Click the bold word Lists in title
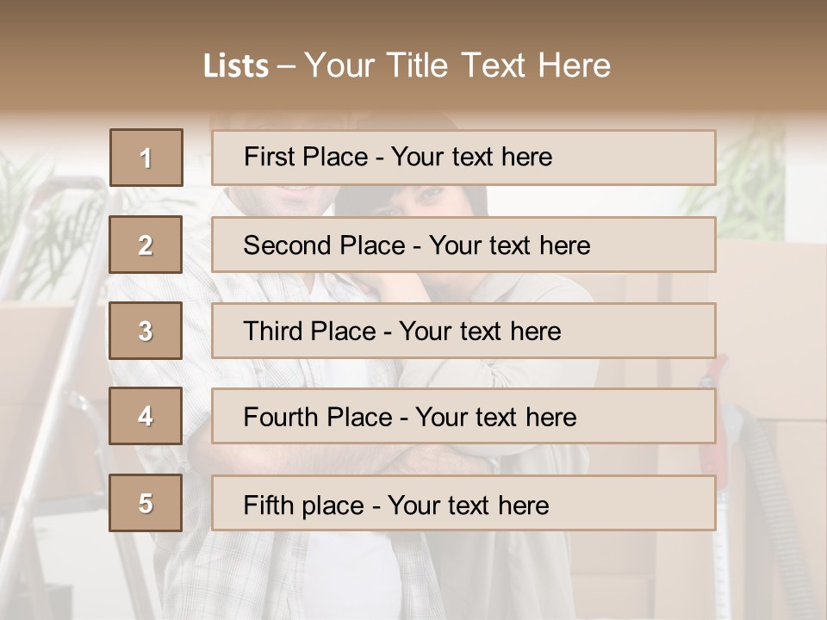Screen dimensions: 827x620 click(x=236, y=66)
